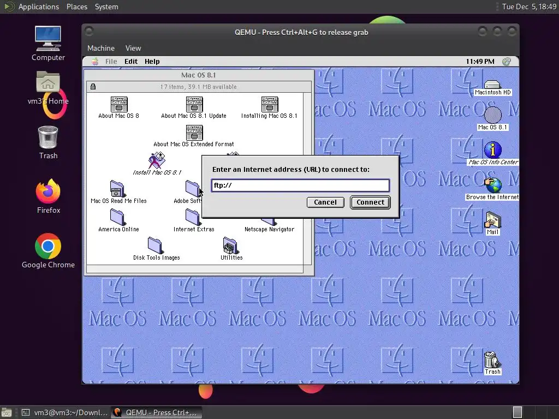The width and height of the screenshot is (559, 419).
Task: Open the Applications menu in top panel
Action: (39, 7)
